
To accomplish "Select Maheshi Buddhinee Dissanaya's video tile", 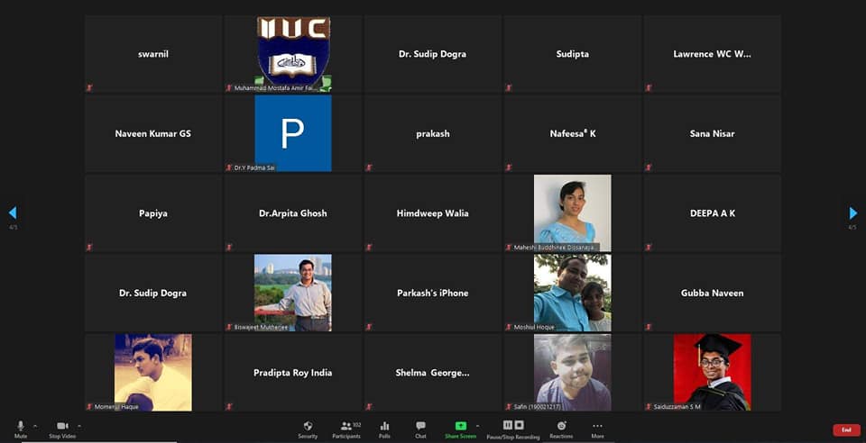I will pos(572,212).
